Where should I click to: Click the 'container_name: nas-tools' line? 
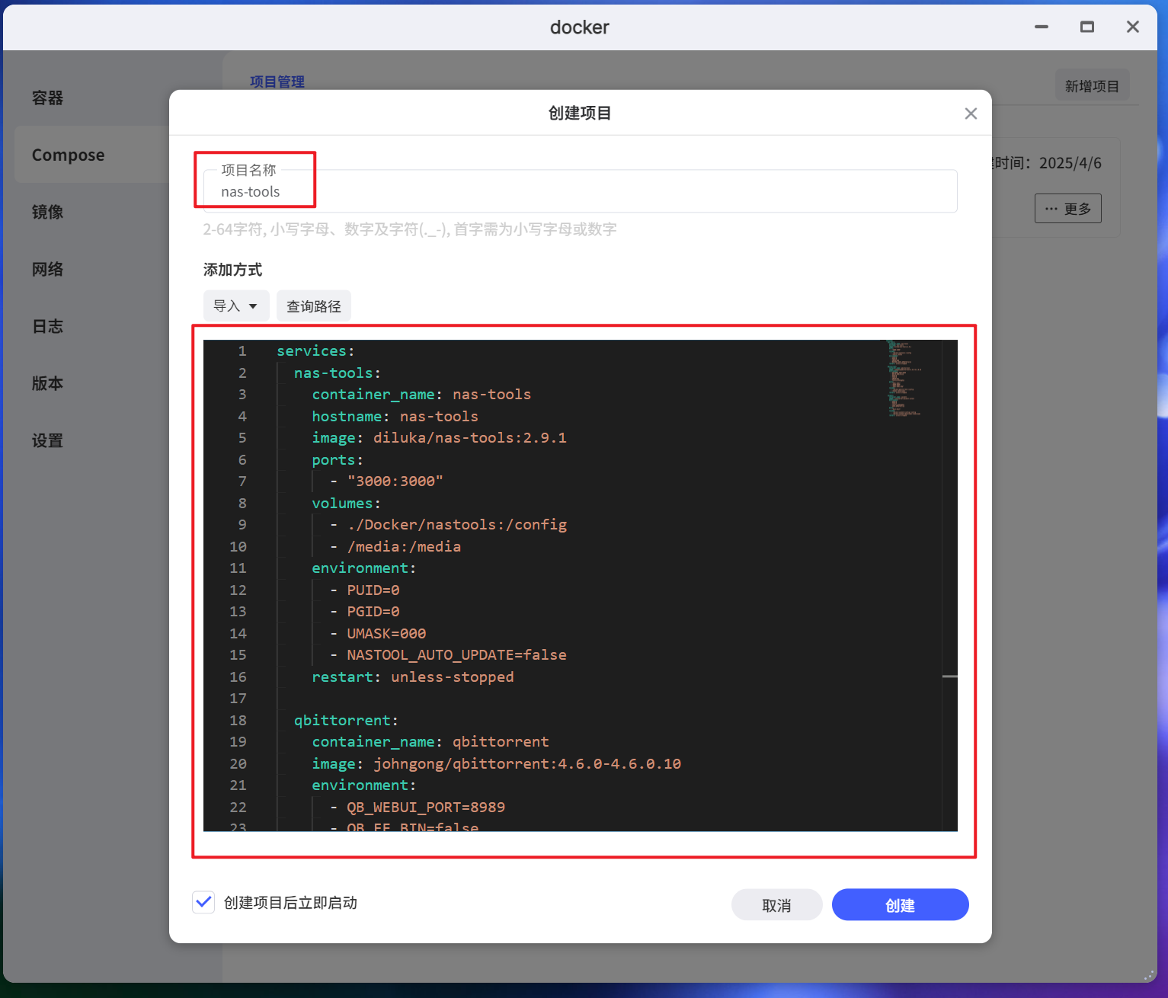(421, 395)
